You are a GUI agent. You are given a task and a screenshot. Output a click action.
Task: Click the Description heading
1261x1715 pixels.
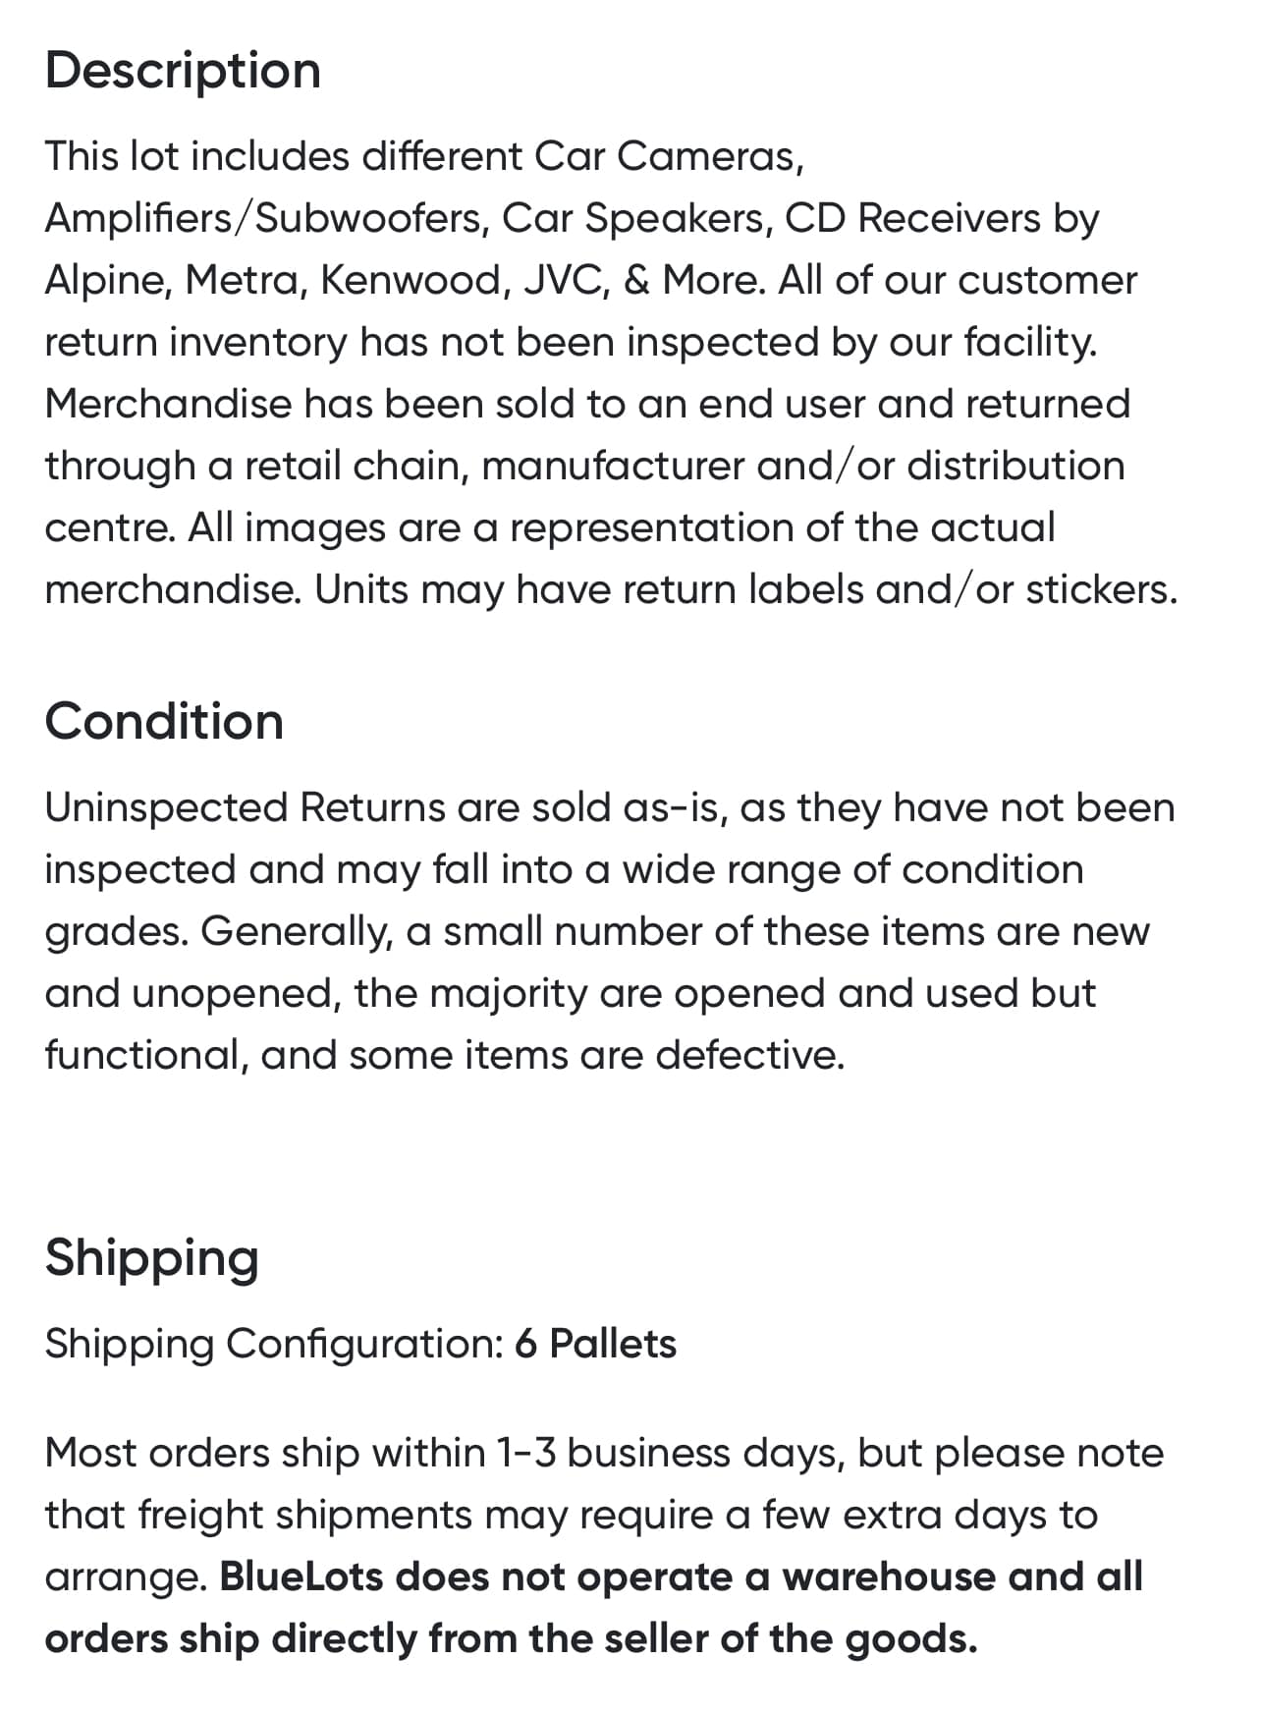tap(183, 71)
